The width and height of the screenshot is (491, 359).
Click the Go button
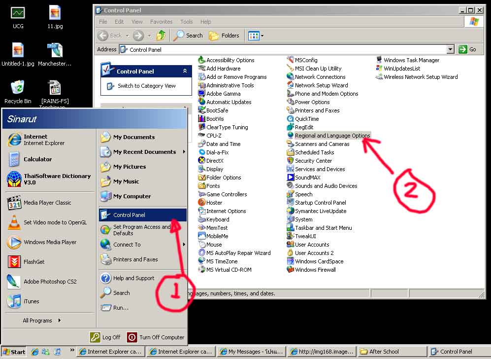[x=467, y=49]
